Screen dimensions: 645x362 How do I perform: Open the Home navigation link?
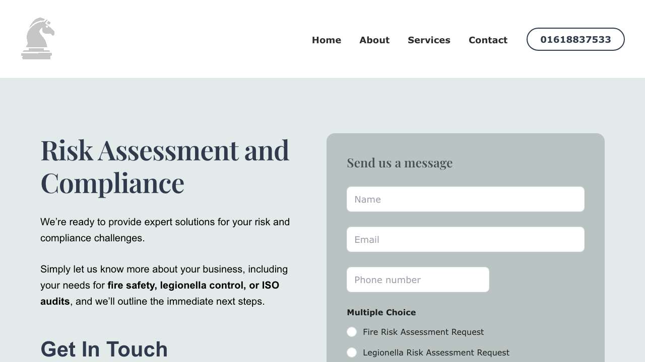[x=327, y=40]
